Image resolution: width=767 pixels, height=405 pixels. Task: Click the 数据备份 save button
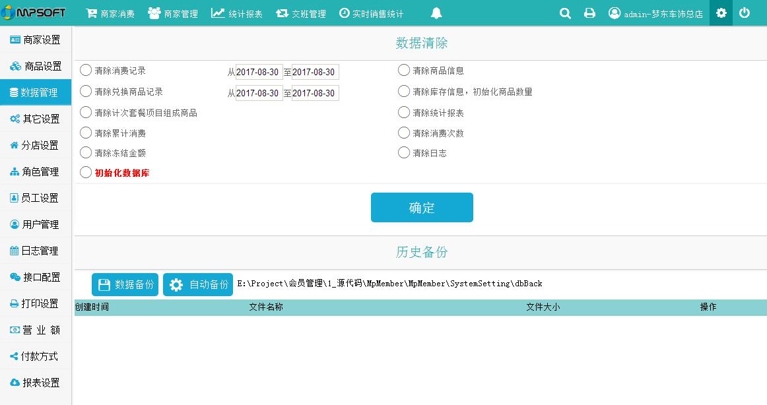(x=125, y=285)
